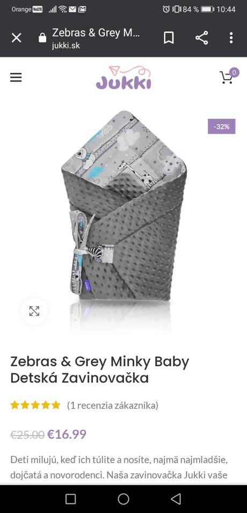Tap the -32% discount badge
The image size is (247, 513).
pyautogui.click(x=221, y=126)
